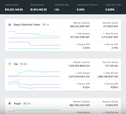This screenshot has width=126, height=114.
Task: Click the Collateral Req. value 1.5×
Action: pyautogui.click(x=57, y=10)
